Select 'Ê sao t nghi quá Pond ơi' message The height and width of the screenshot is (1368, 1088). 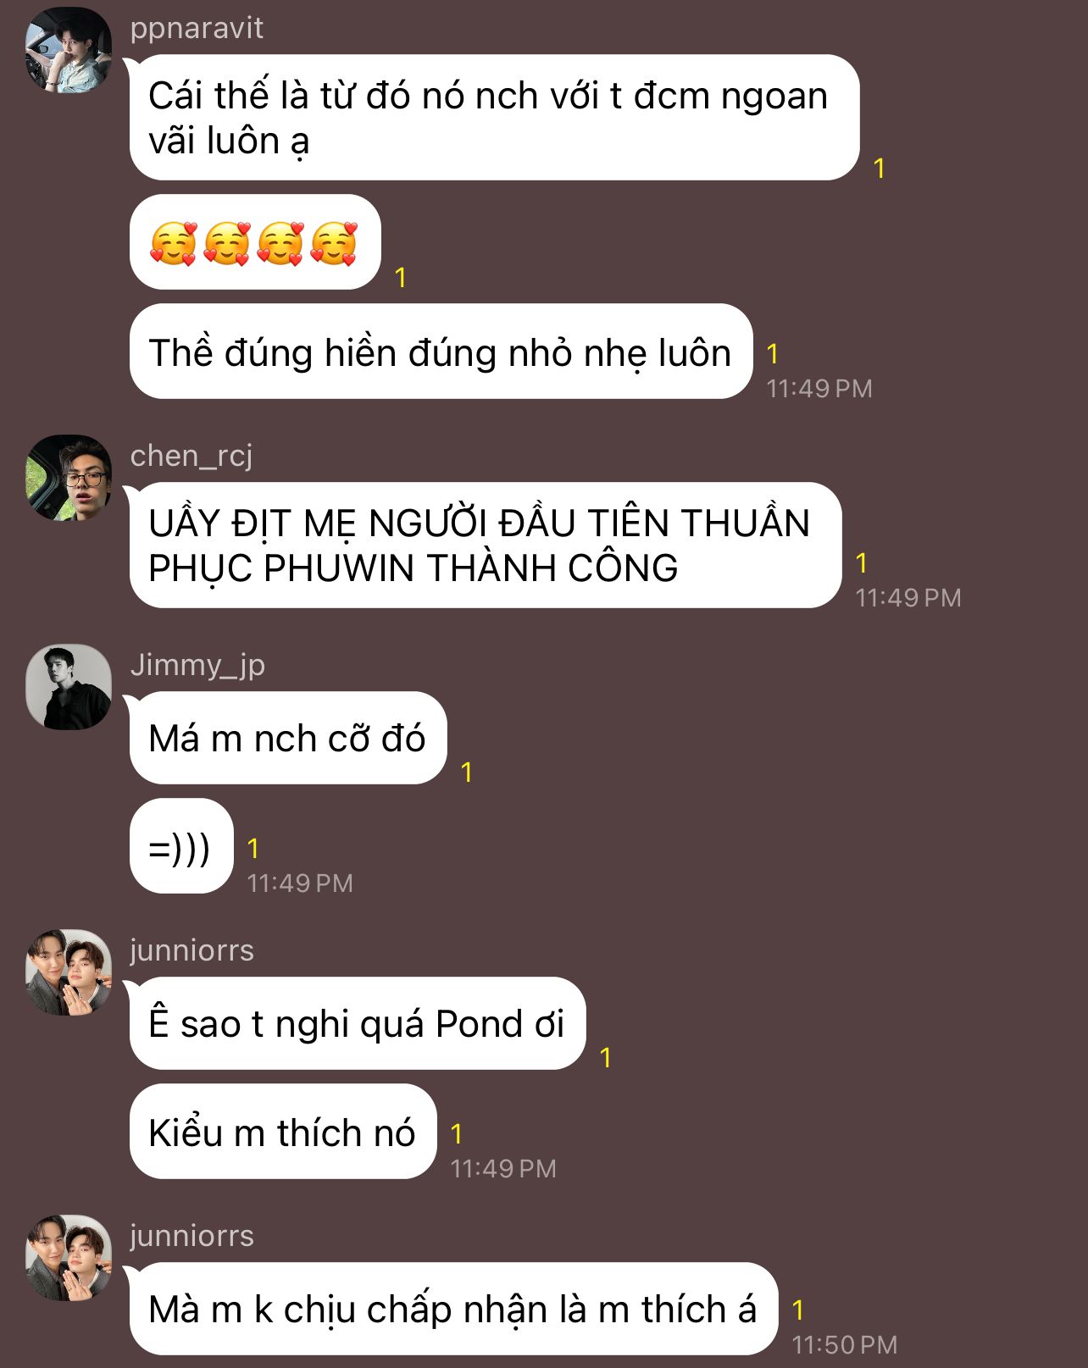coord(358,1023)
